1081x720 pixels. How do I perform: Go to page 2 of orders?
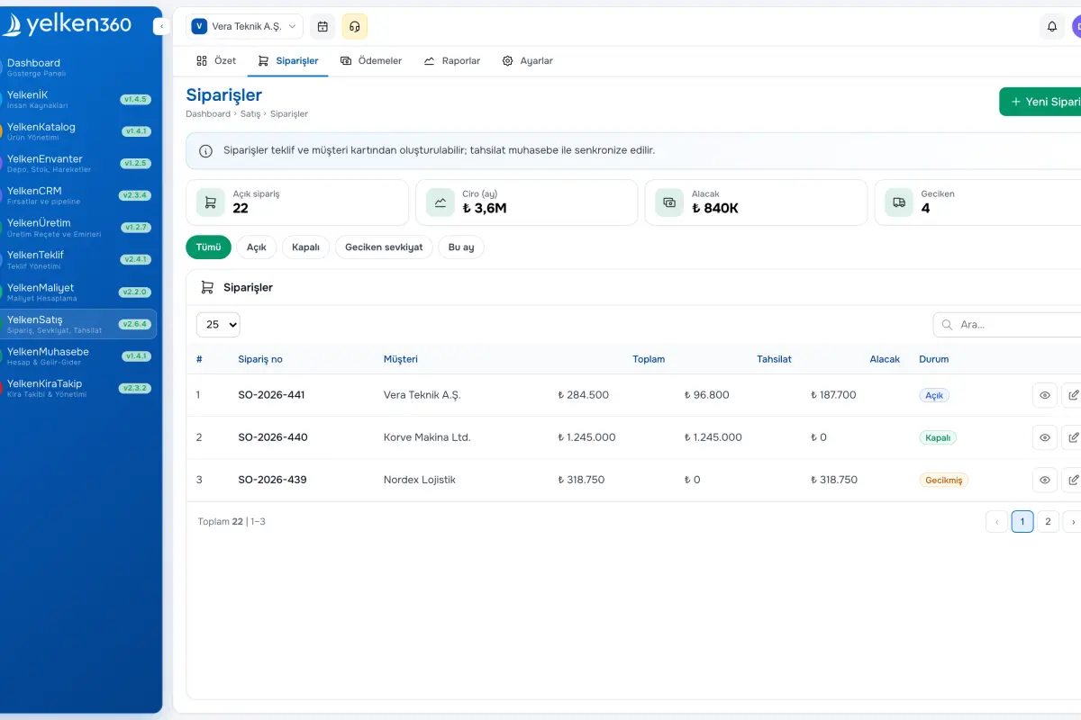coord(1048,522)
